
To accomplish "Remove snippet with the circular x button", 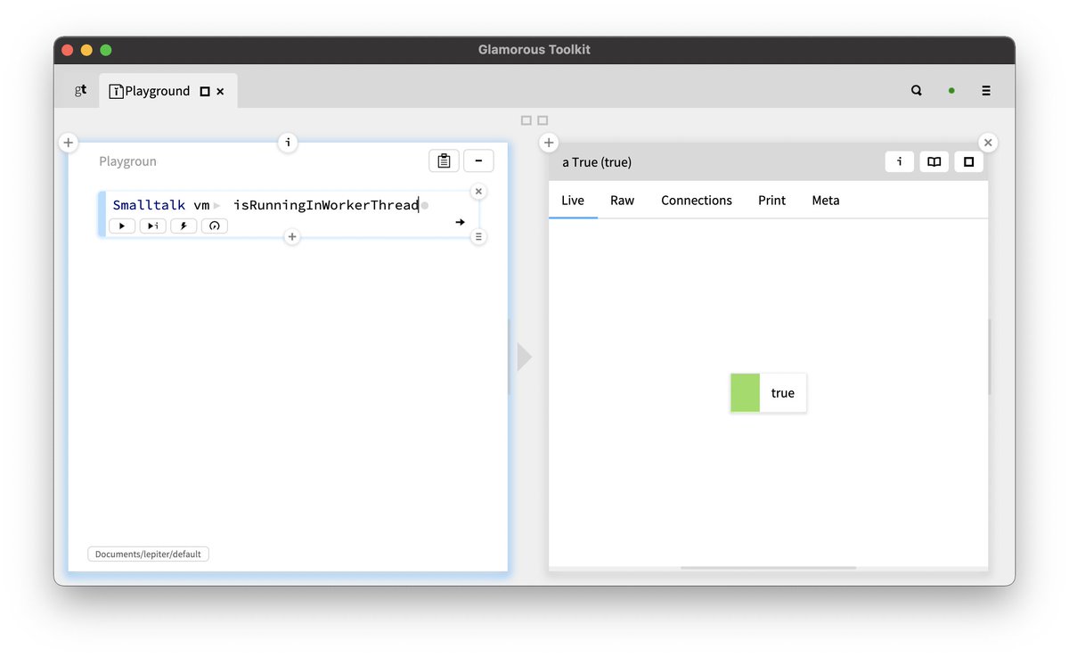I will tap(478, 192).
